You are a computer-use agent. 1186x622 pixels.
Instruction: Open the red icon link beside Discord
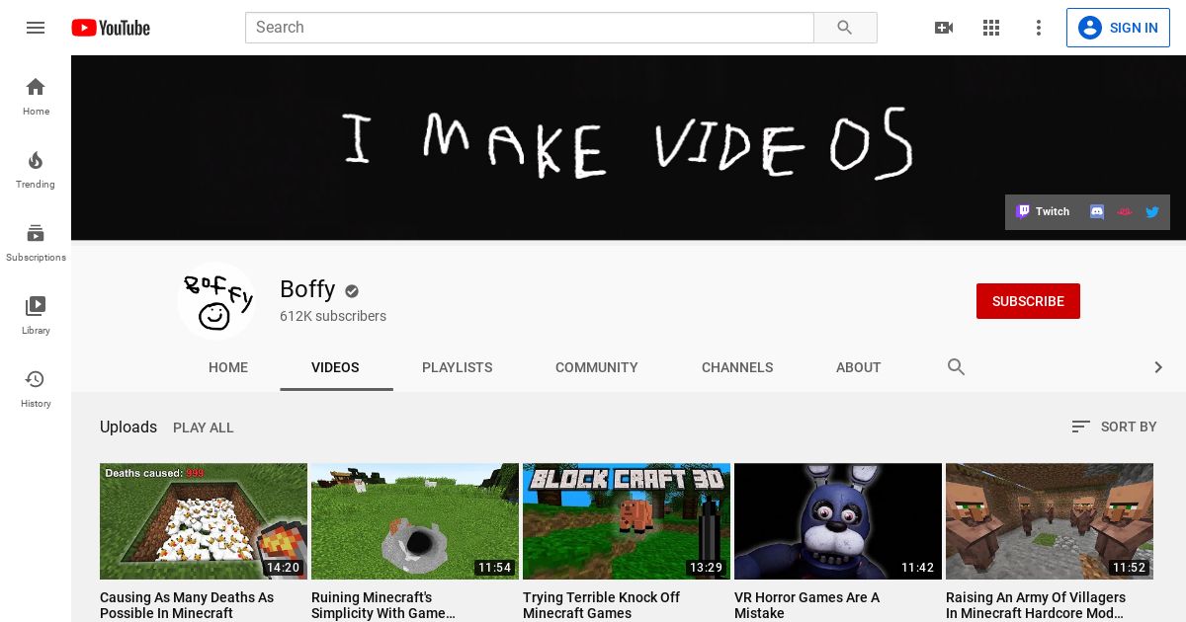tap(1125, 211)
